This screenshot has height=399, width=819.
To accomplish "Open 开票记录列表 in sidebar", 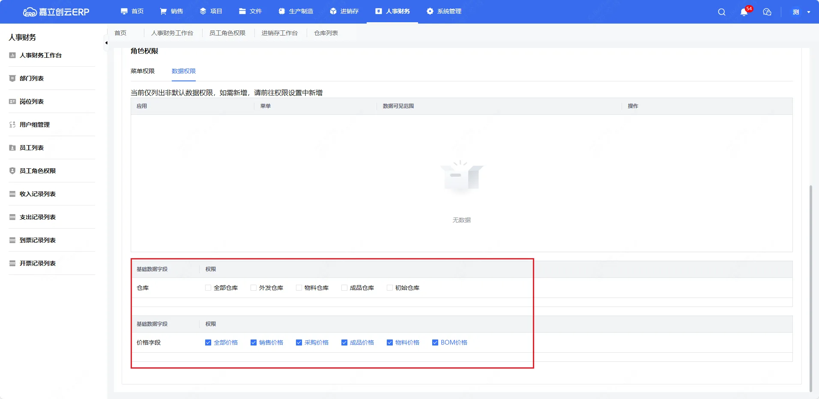I will (x=38, y=263).
